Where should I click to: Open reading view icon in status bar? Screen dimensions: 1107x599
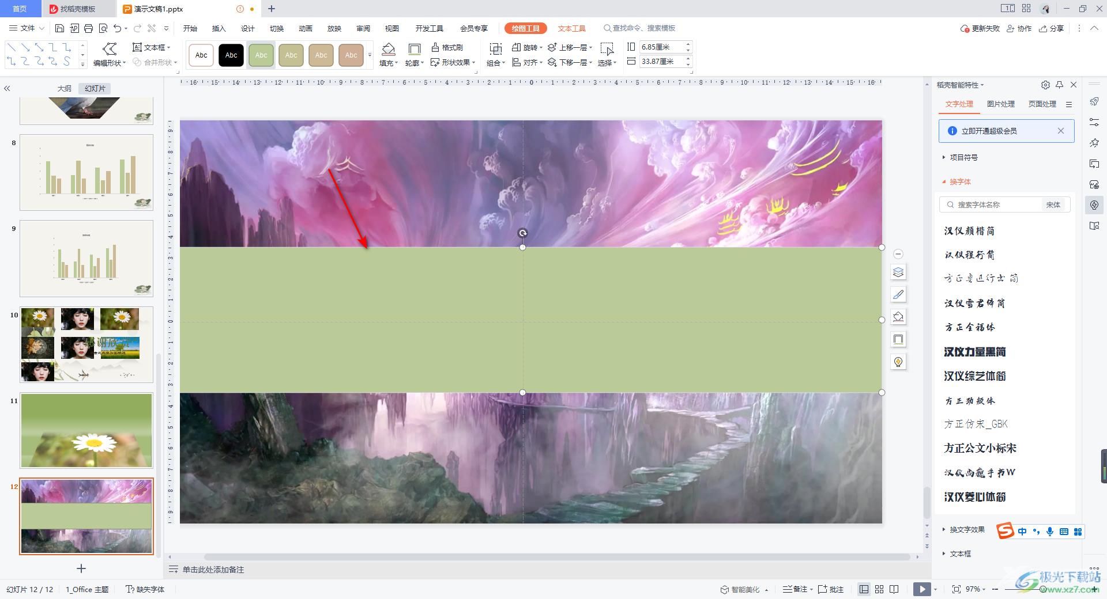894,589
